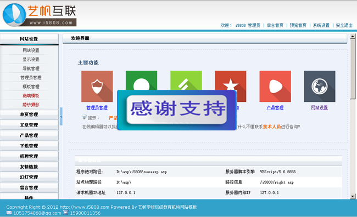Screen dimensions: 357x217
Task: Click 安全退出 to log out
Action: point(344,25)
